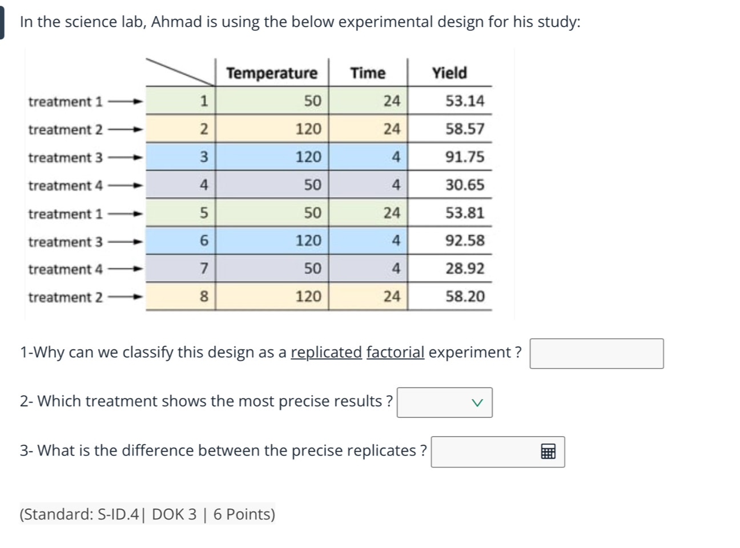Click the Time column header
740x548 pixels.
[368, 73]
